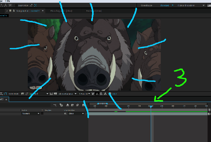Open the Voll resolution dropdown
Viewport: 211px width, 142px height.
coord(41,94)
